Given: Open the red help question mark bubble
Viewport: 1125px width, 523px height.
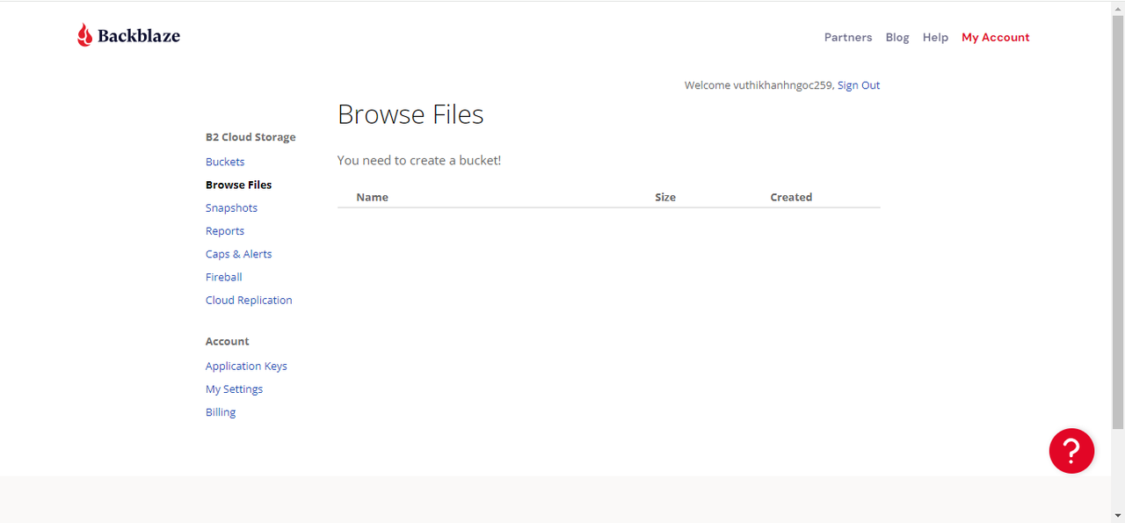Looking at the screenshot, I should pyautogui.click(x=1071, y=451).
